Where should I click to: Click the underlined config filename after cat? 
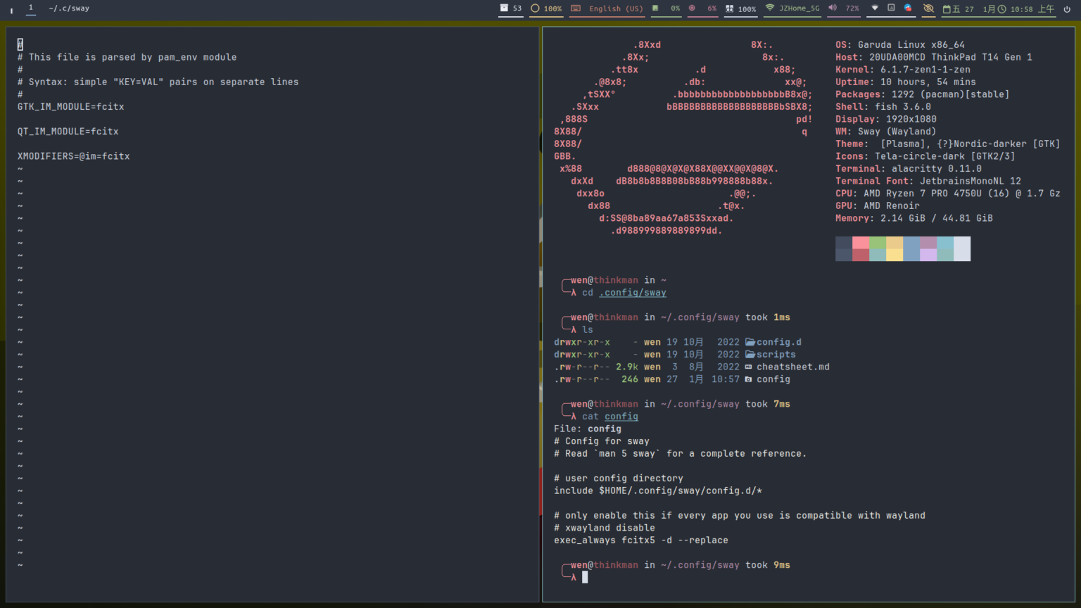point(621,417)
